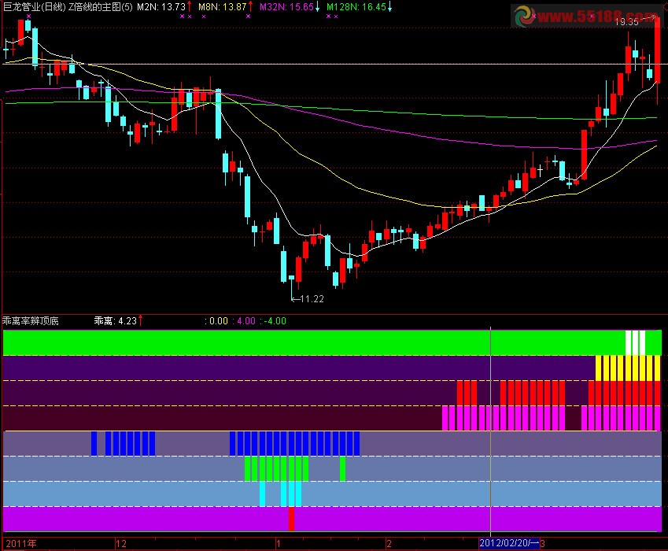The height and width of the screenshot is (551, 668).
Task: Click the isolated green bar right of the green cluster
Action: [x=342, y=469]
